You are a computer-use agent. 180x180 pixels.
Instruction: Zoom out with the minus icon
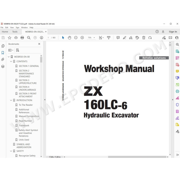pos(76,38)
